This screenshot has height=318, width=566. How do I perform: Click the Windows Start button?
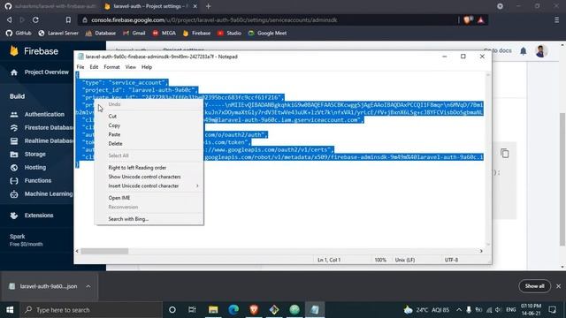click(10, 310)
